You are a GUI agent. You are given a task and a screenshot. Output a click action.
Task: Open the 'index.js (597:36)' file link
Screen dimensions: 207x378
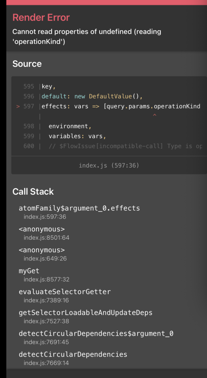pos(109,165)
